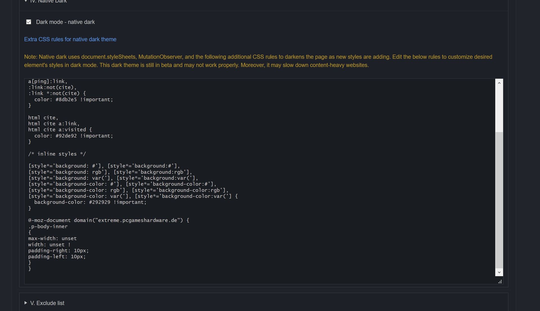Click the .p-body-inner selector line
Image resolution: width=540 pixels, height=311 pixels.
[x=48, y=227]
